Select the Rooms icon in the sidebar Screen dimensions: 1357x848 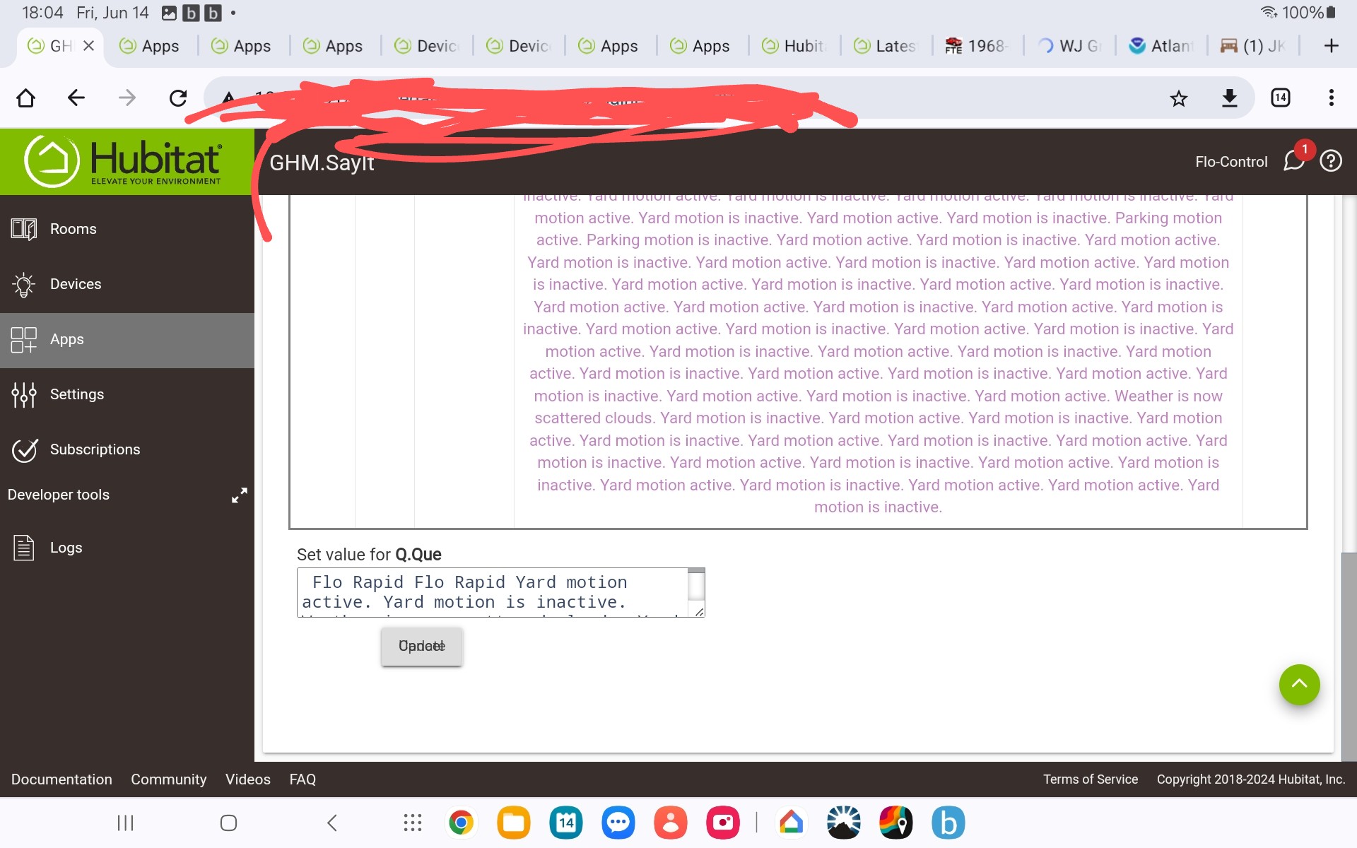pyautogui.click(x=23, y=228)
